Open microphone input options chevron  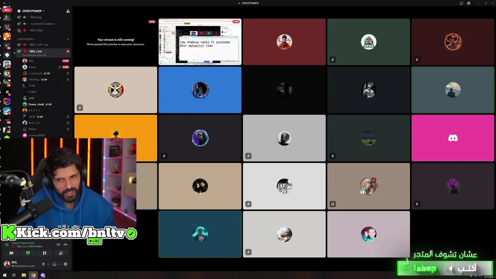[48, 264]
